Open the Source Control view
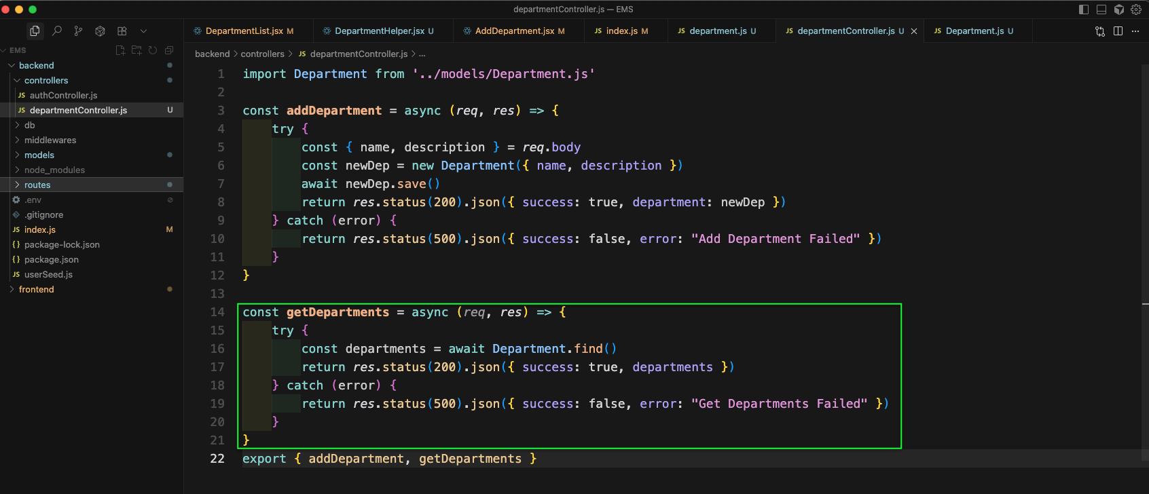Image resolution: width=1149 pixels, height=494 pixels. 78,31
